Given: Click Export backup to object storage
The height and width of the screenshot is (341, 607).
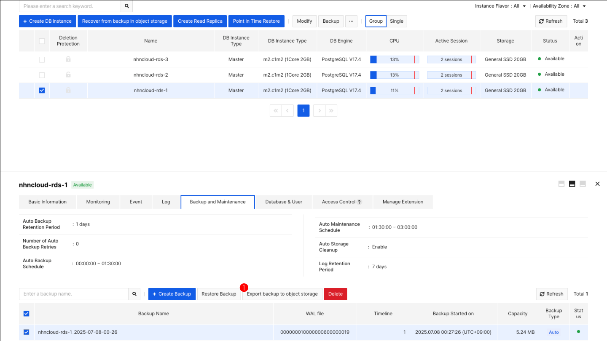Looking at the screenshot, I should click(x=282, y=294).
